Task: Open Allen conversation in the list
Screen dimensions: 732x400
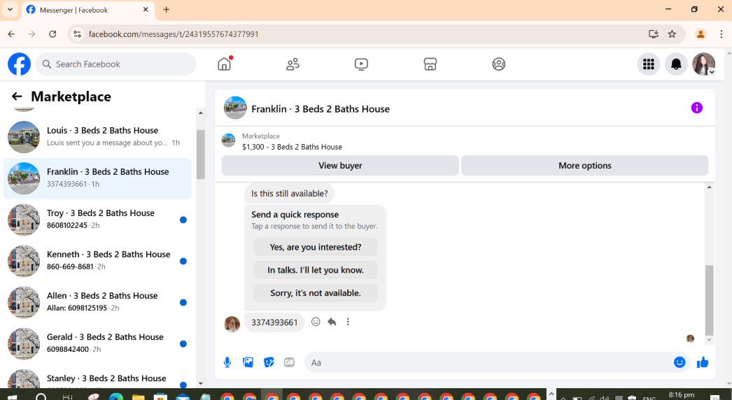Action: click(x=97, y=302)
